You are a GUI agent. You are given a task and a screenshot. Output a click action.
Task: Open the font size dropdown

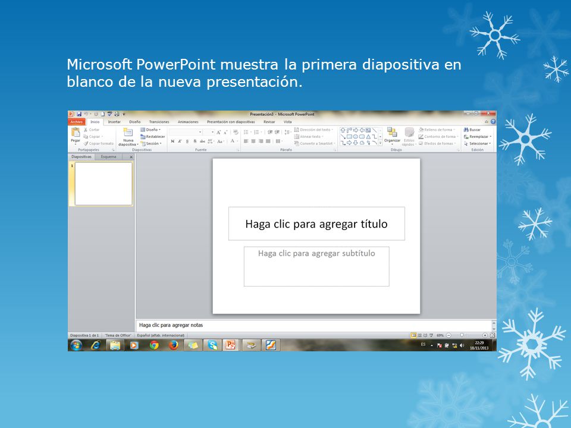213,132
